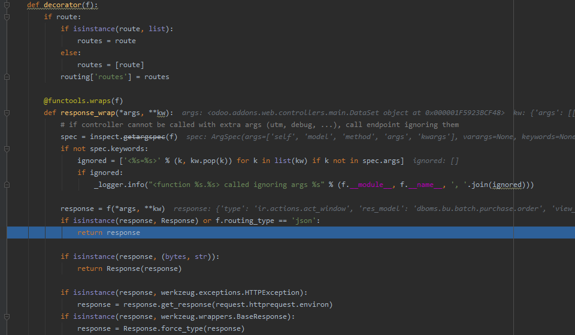This screenshot has height=335, width=575.
Task: Click 'routes = route' assignment line
Action: (x=107, y=41)
